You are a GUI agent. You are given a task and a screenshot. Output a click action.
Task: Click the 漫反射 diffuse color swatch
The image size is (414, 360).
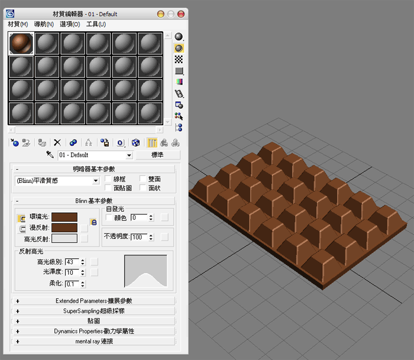click(x=64, y=228)
